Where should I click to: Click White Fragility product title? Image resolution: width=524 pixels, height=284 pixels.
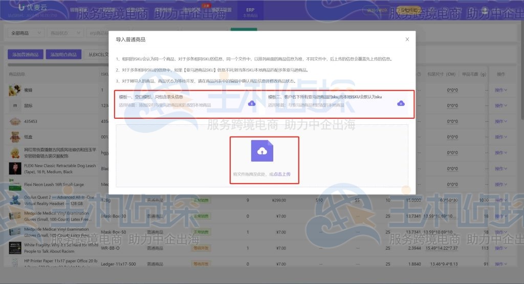coord(61,248)
